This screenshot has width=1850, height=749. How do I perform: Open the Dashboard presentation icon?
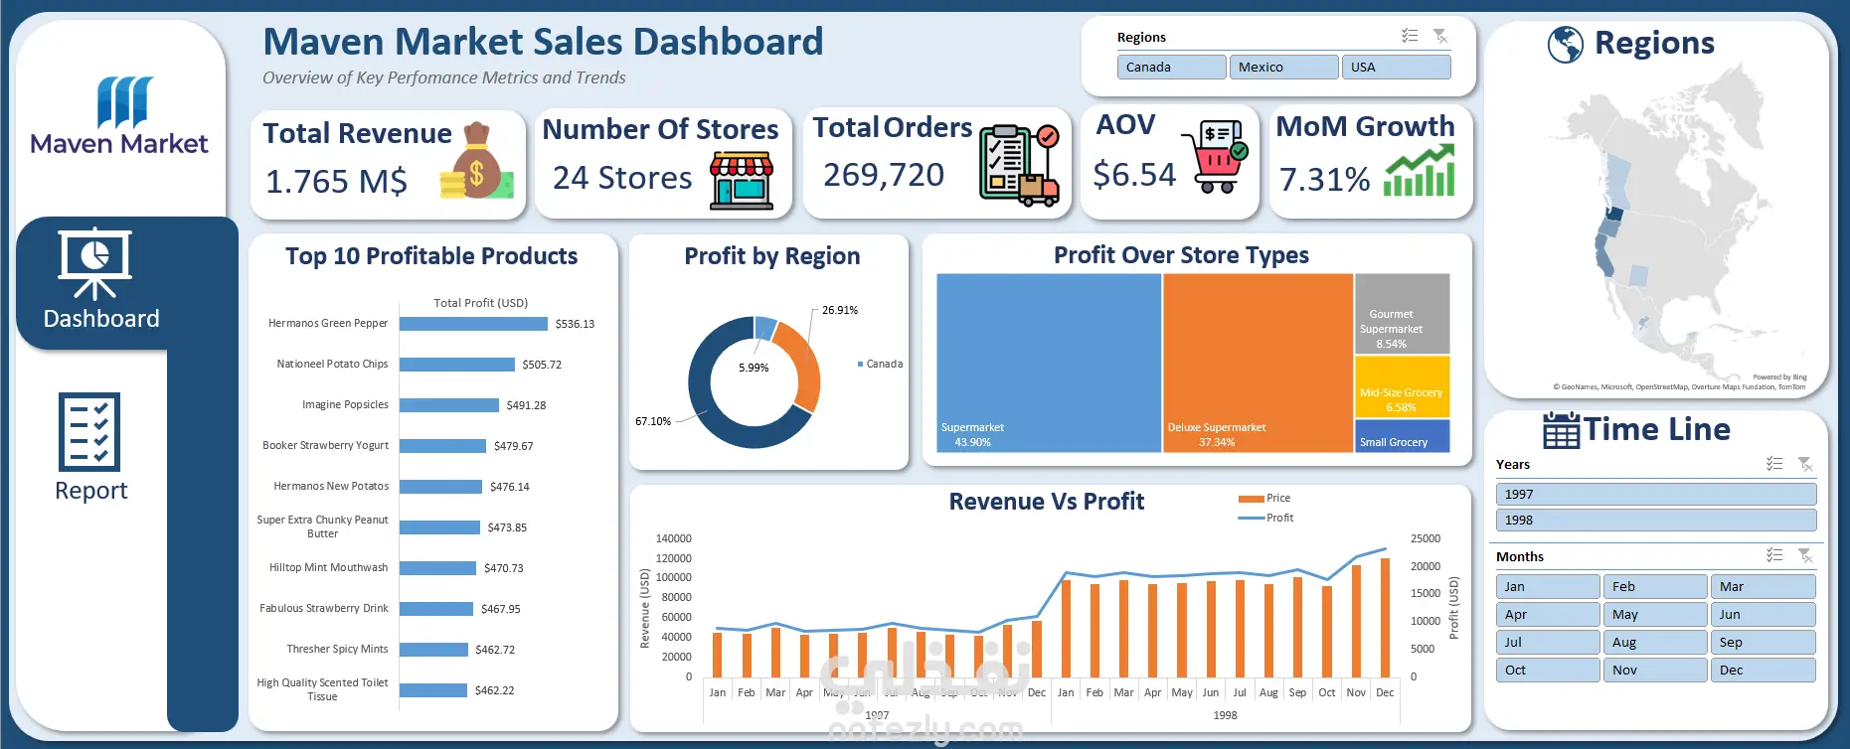coord(94,263)
